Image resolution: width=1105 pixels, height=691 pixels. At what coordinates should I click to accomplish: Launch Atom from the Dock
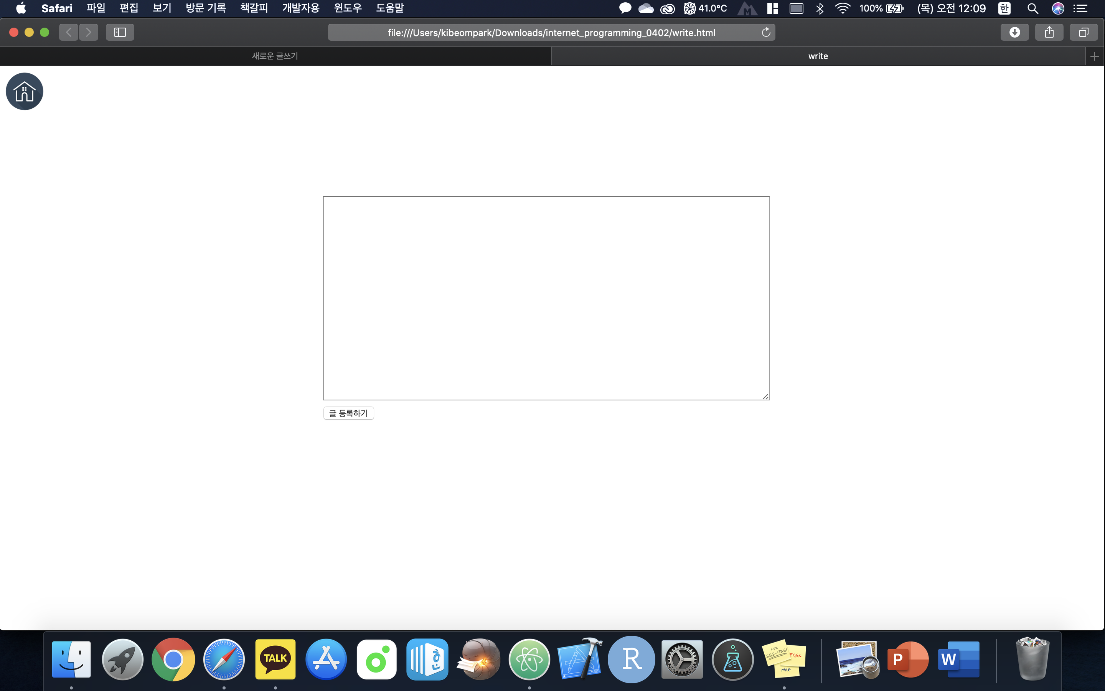pyautogui.click(x=529, y=660)
